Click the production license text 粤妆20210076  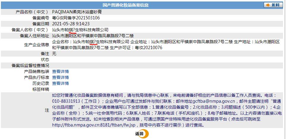(x=148, y=48)
